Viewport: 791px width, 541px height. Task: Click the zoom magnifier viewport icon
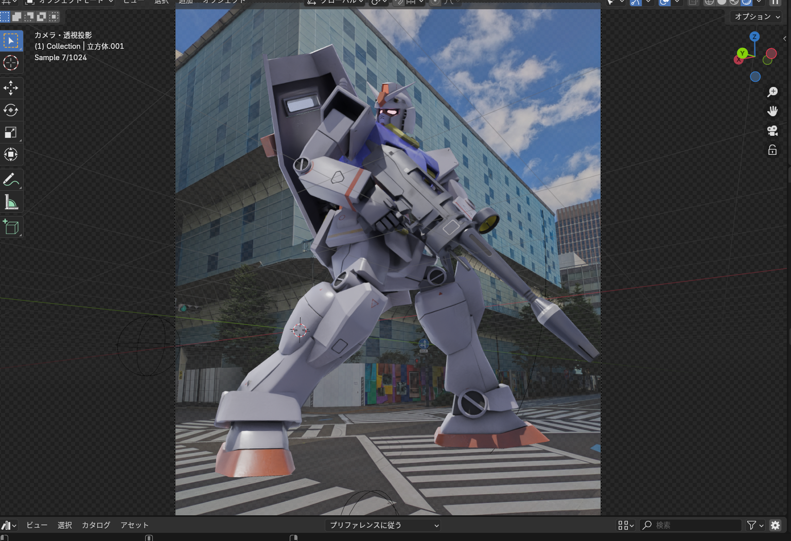772,92
